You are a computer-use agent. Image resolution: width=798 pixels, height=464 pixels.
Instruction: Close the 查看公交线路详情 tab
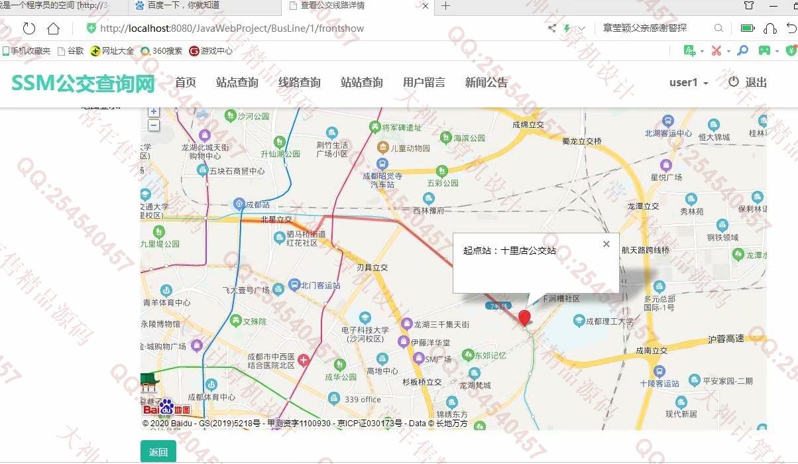pyautogui.click(x=426, y=6)
